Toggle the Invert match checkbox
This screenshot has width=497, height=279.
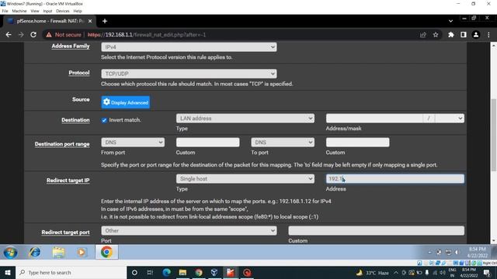pos(104,120)
